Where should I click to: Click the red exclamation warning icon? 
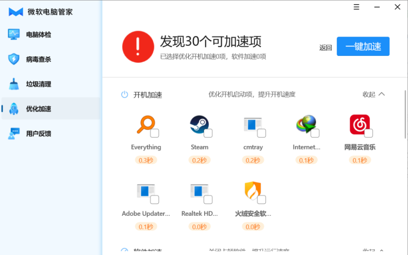pos(138,47)
